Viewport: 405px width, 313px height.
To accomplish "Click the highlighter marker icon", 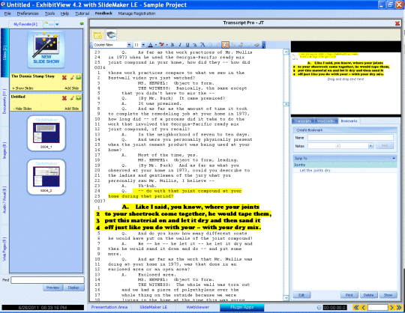I will click(x=162, y=45).
